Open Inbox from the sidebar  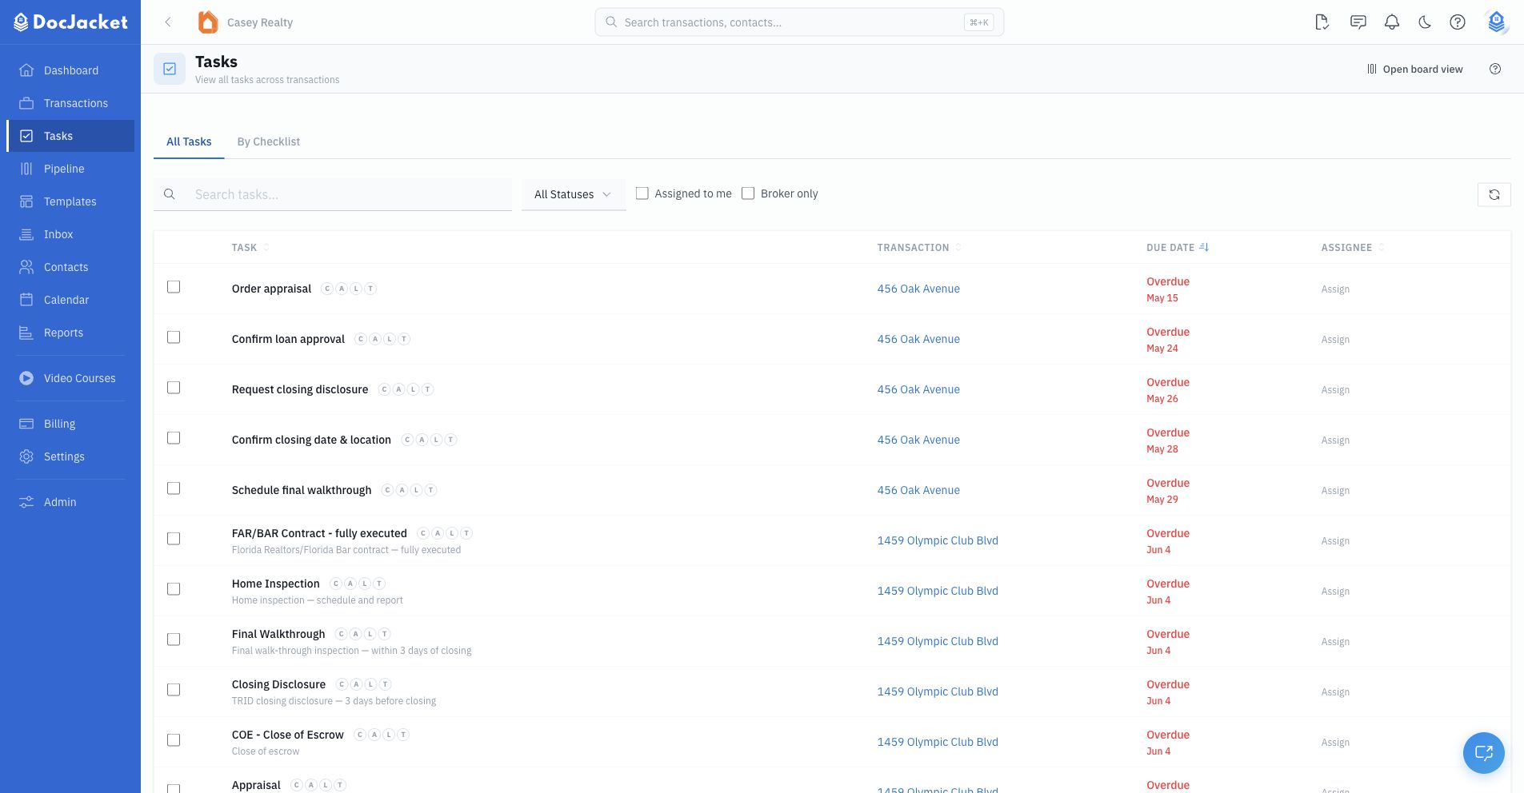pyautogui.click(x=70, y=234)
